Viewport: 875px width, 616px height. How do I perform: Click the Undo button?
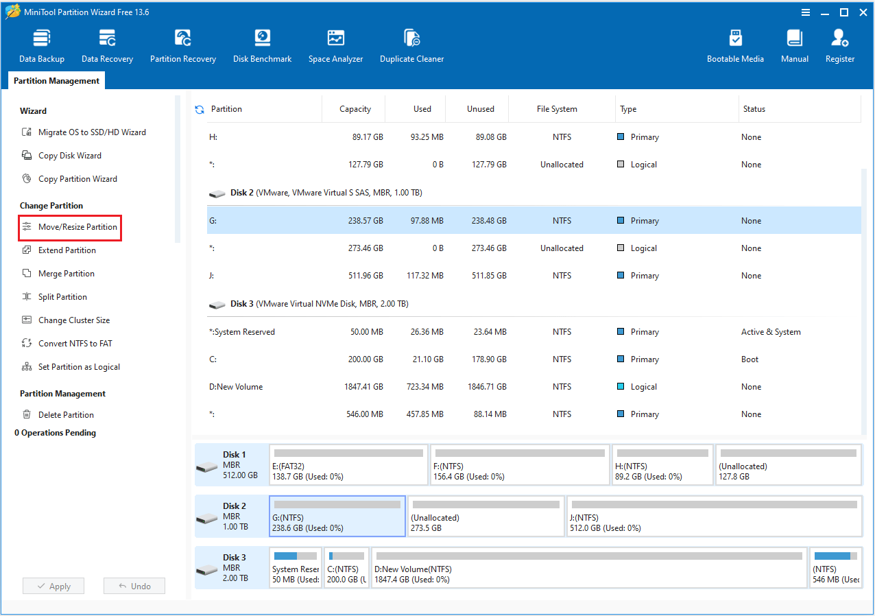point(134,586)
